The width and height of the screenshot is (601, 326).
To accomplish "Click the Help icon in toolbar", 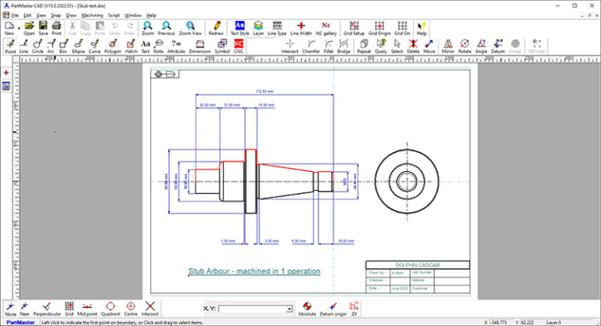I will coord(422,28).
